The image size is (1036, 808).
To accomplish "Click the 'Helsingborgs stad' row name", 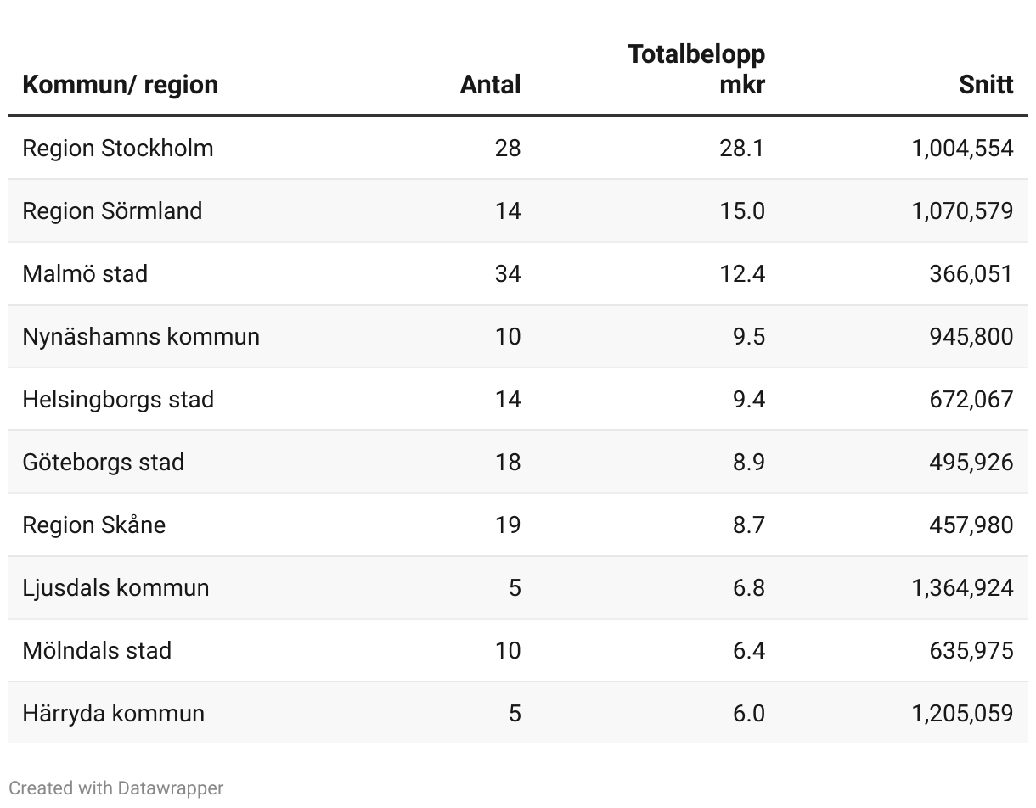I will click(118, 400).
